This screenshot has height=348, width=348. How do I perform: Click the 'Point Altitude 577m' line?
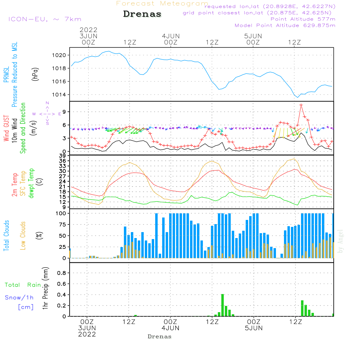click(x=303, y=19)
